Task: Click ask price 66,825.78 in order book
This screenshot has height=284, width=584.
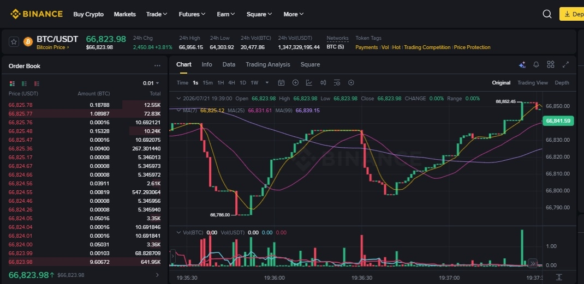Action: pyautogui.click(x=21, y=105)
